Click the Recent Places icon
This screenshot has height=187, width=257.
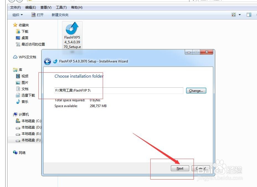pos(18,44)
